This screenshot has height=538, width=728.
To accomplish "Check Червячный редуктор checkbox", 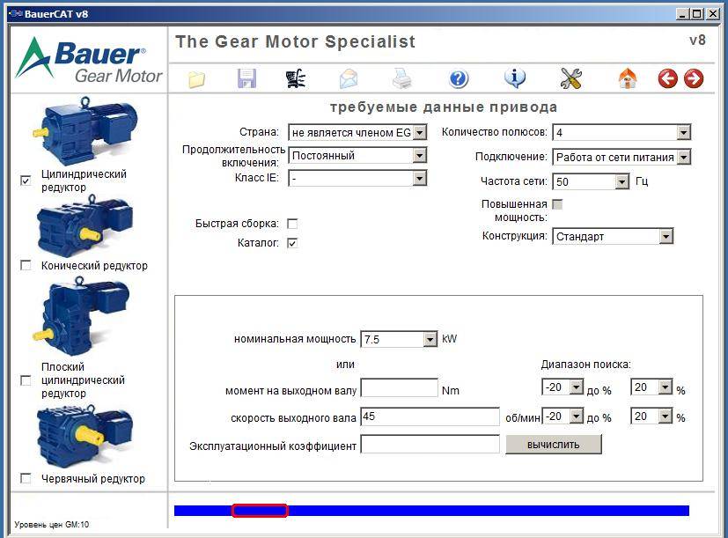I will [26, 478].
